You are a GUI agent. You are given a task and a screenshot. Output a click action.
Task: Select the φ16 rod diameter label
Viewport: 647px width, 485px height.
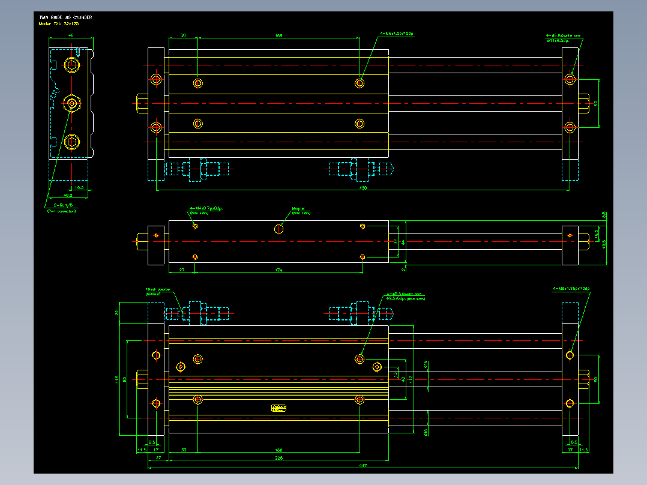pyautogui.click(x=426, y=364)
